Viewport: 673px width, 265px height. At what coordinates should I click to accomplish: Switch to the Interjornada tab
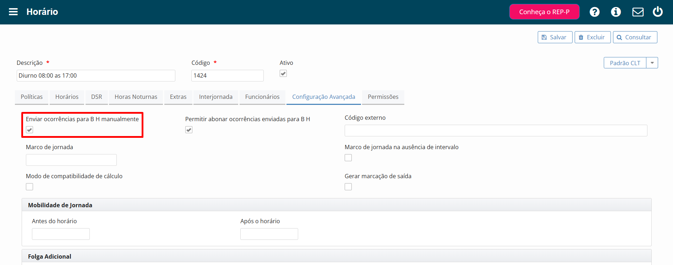(216, 97)
